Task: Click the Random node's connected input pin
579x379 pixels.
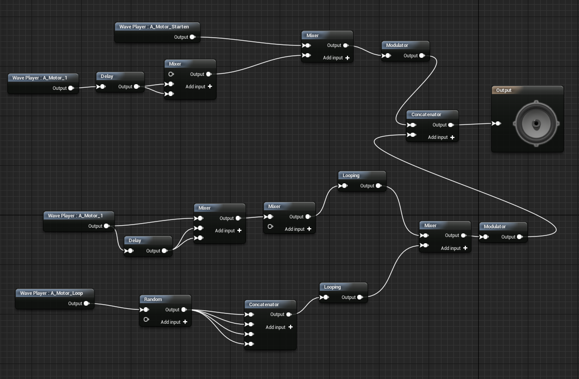Action: tap(145, 310)
